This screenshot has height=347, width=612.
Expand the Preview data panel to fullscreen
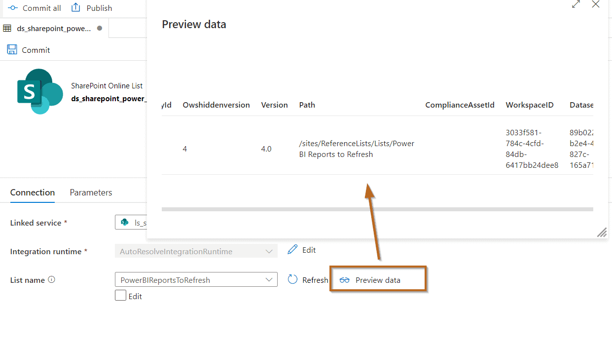click(x=576, y=4)
